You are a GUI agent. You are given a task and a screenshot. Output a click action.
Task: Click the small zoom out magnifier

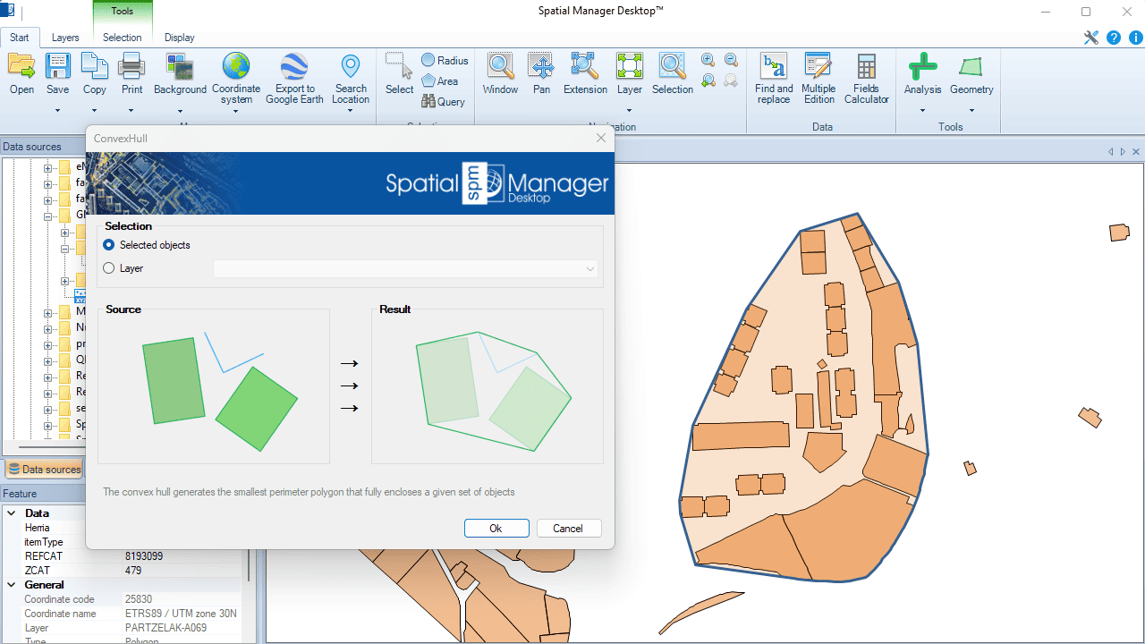point(731,60)
